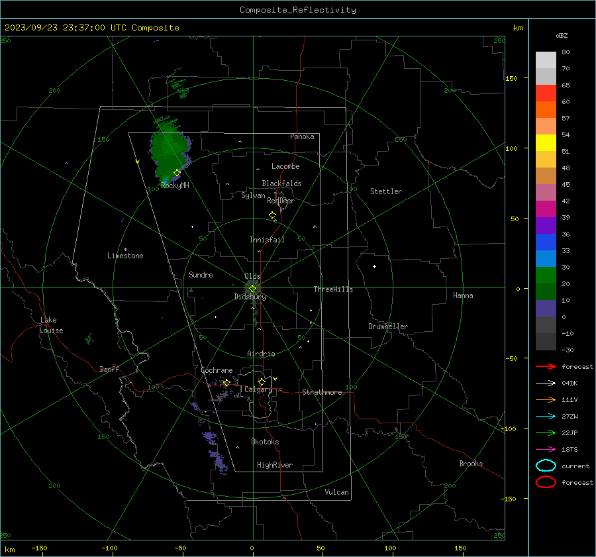
Task: Click the km label at bottom left
Action: coord(9,550)
